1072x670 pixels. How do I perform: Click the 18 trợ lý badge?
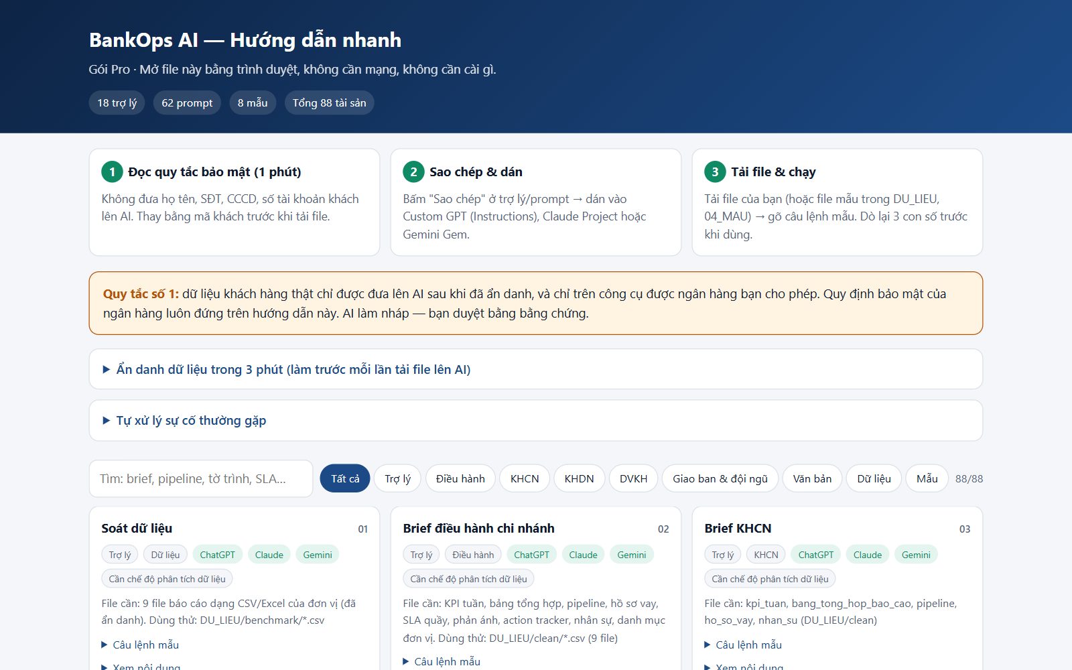click(x=117, y=103)
